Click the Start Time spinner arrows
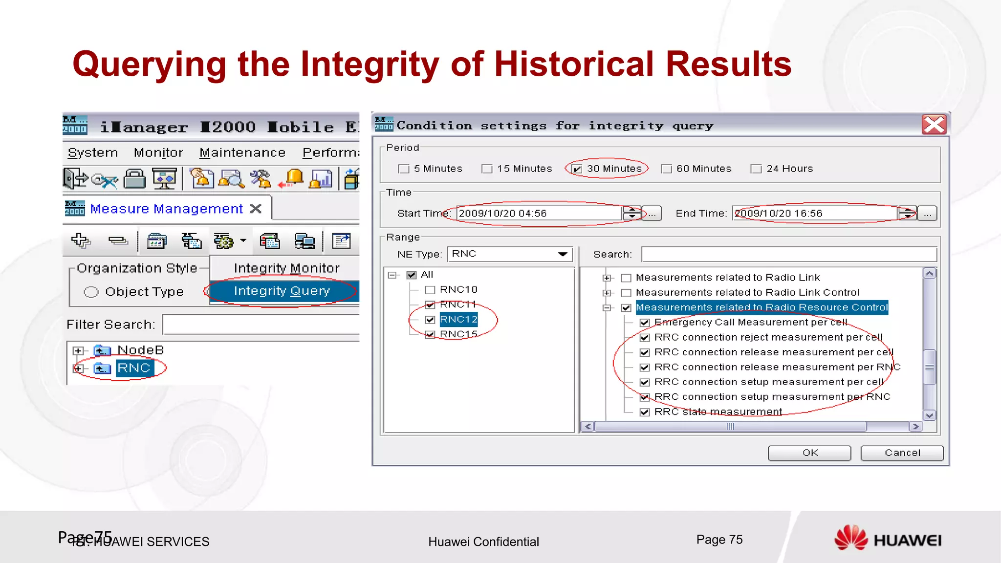The height and width of the screenshot is (563, 1001). 632,213
